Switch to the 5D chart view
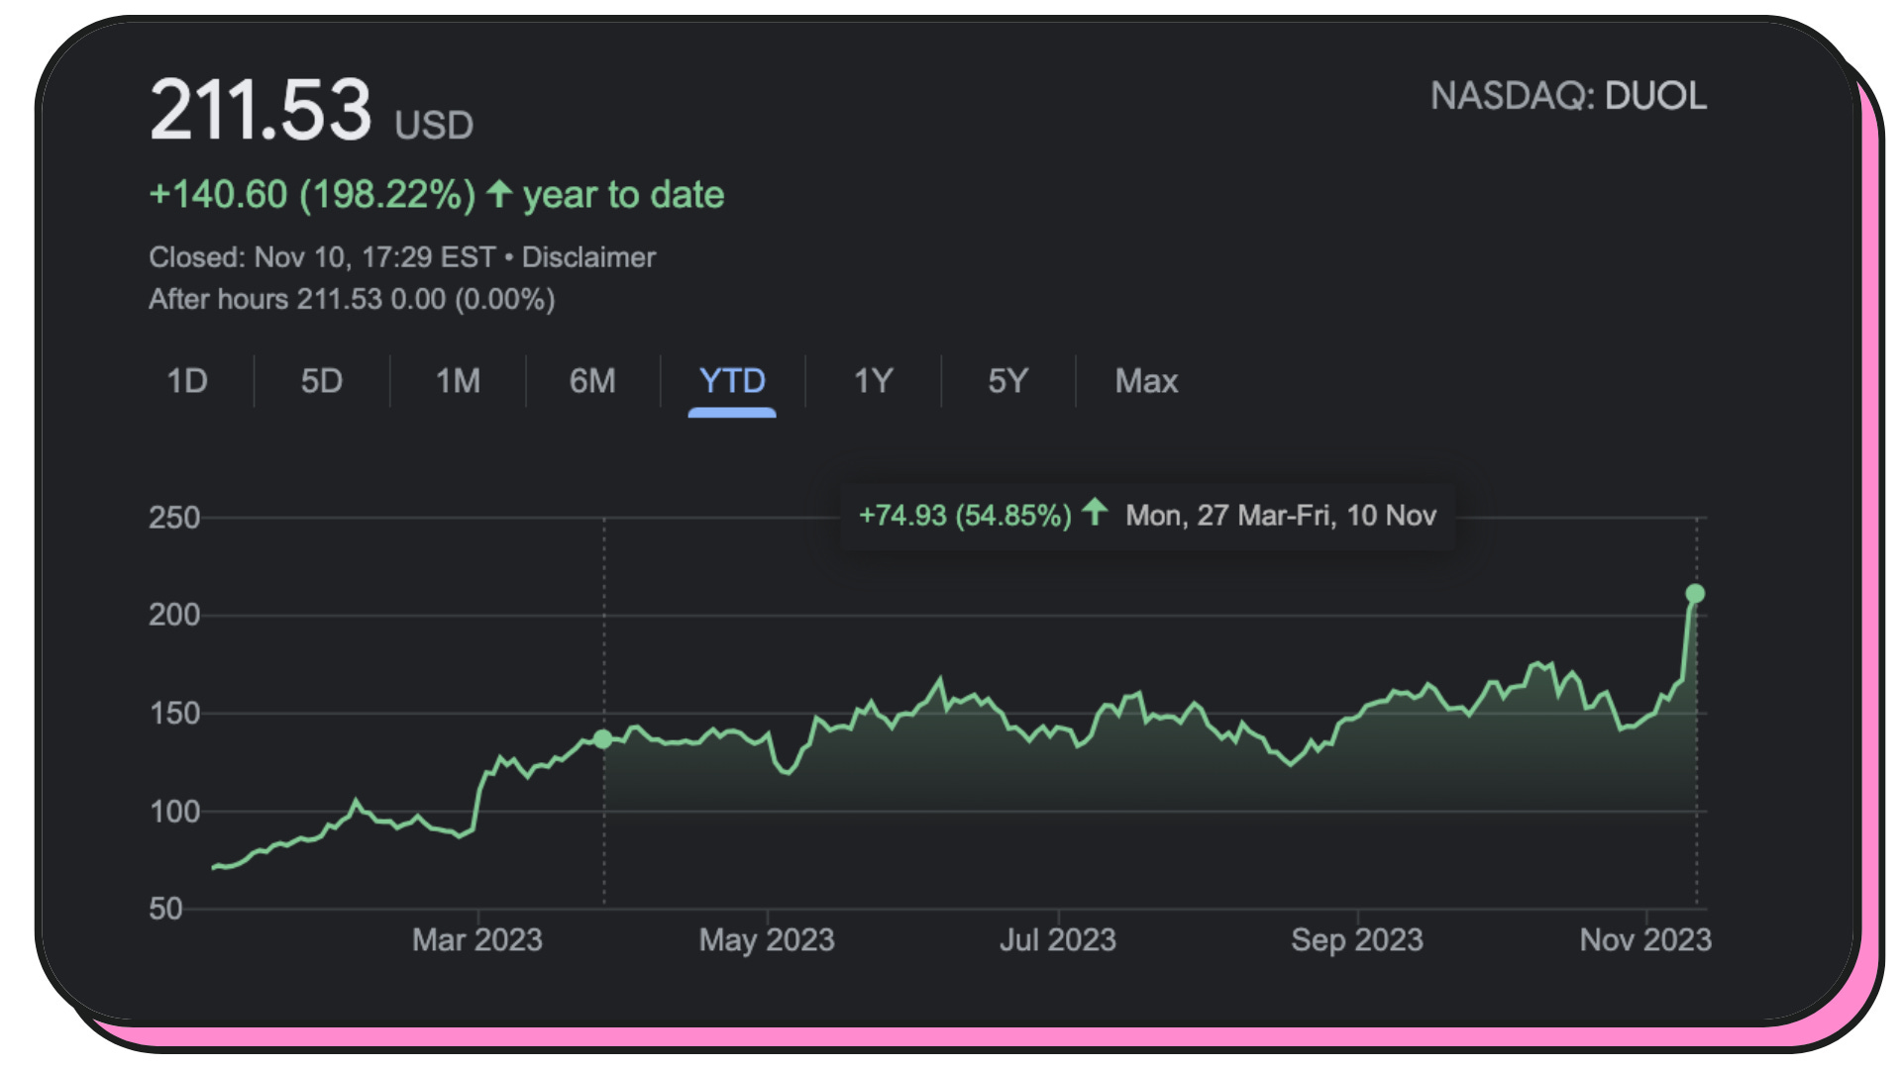This screenshot has height=1069, width=1902. [x=320, y=381]
